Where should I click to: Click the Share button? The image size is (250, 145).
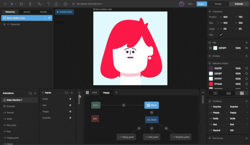pos(202,4)
